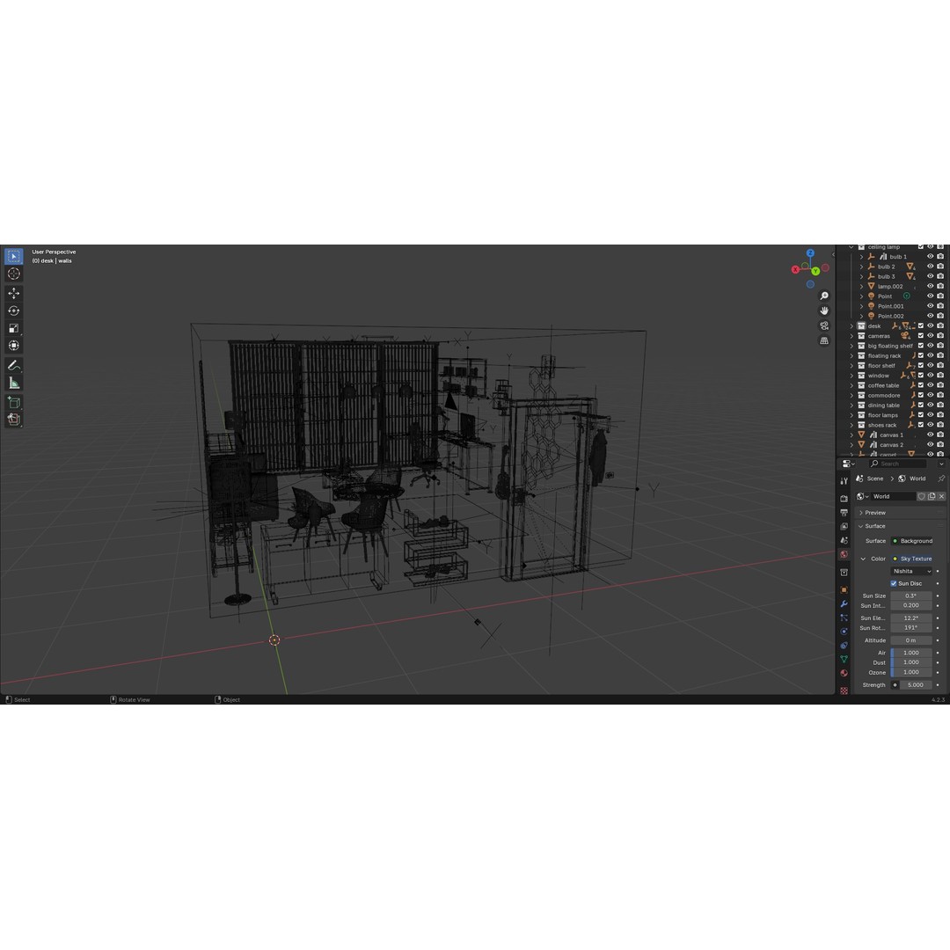Activate the Scale tool
The height and width of the screenshot is (950, 950).
[13, 326]
